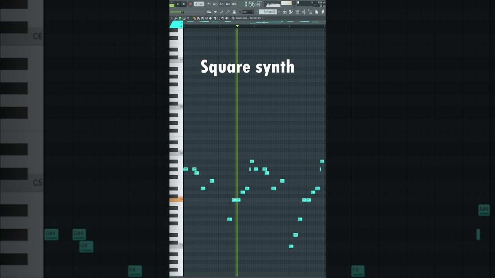Toggle the chain link icon in the top toolbar

(x=228, y=12)
